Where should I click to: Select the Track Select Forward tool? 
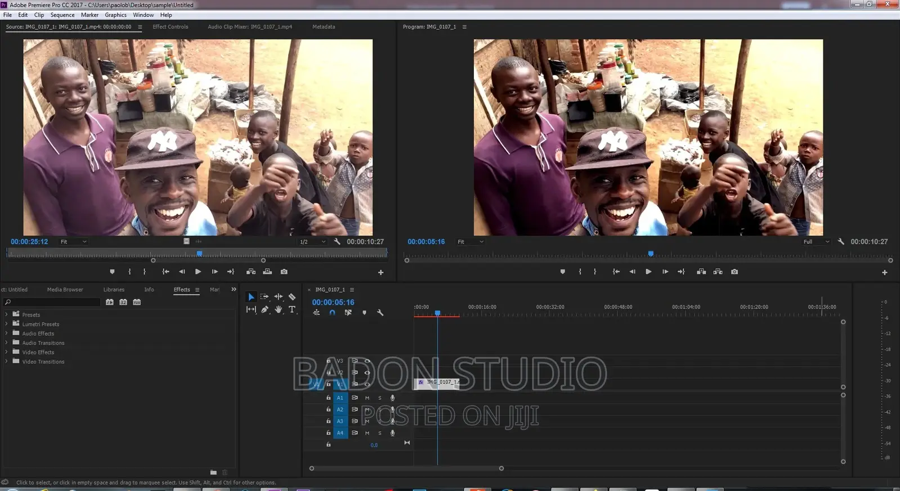265,296
